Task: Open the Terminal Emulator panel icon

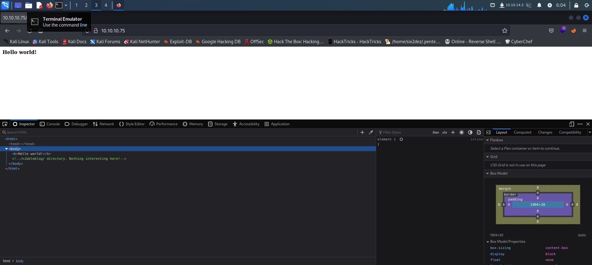Action: coord(59,5)
